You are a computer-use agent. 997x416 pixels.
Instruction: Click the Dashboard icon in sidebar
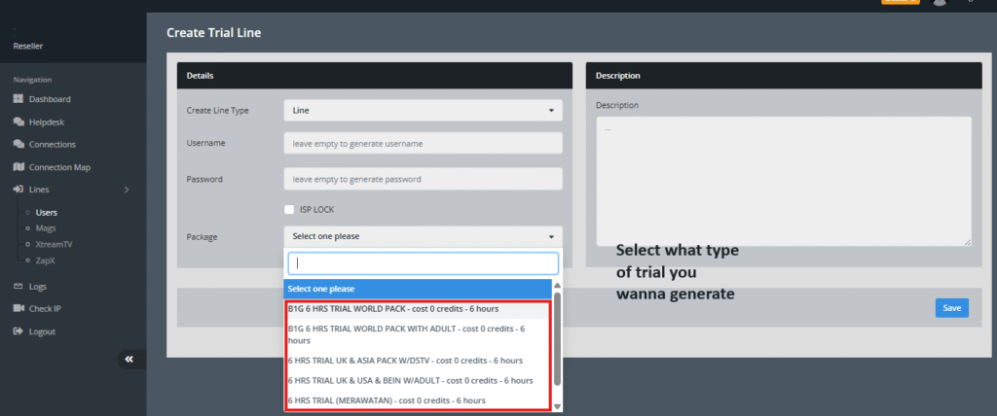coord(18,99)
